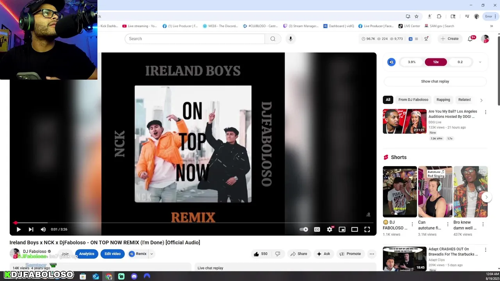The image size is (500, 281).
Task: Click the video progress bar
Action: pyautogui.click(x=193, y=223)
